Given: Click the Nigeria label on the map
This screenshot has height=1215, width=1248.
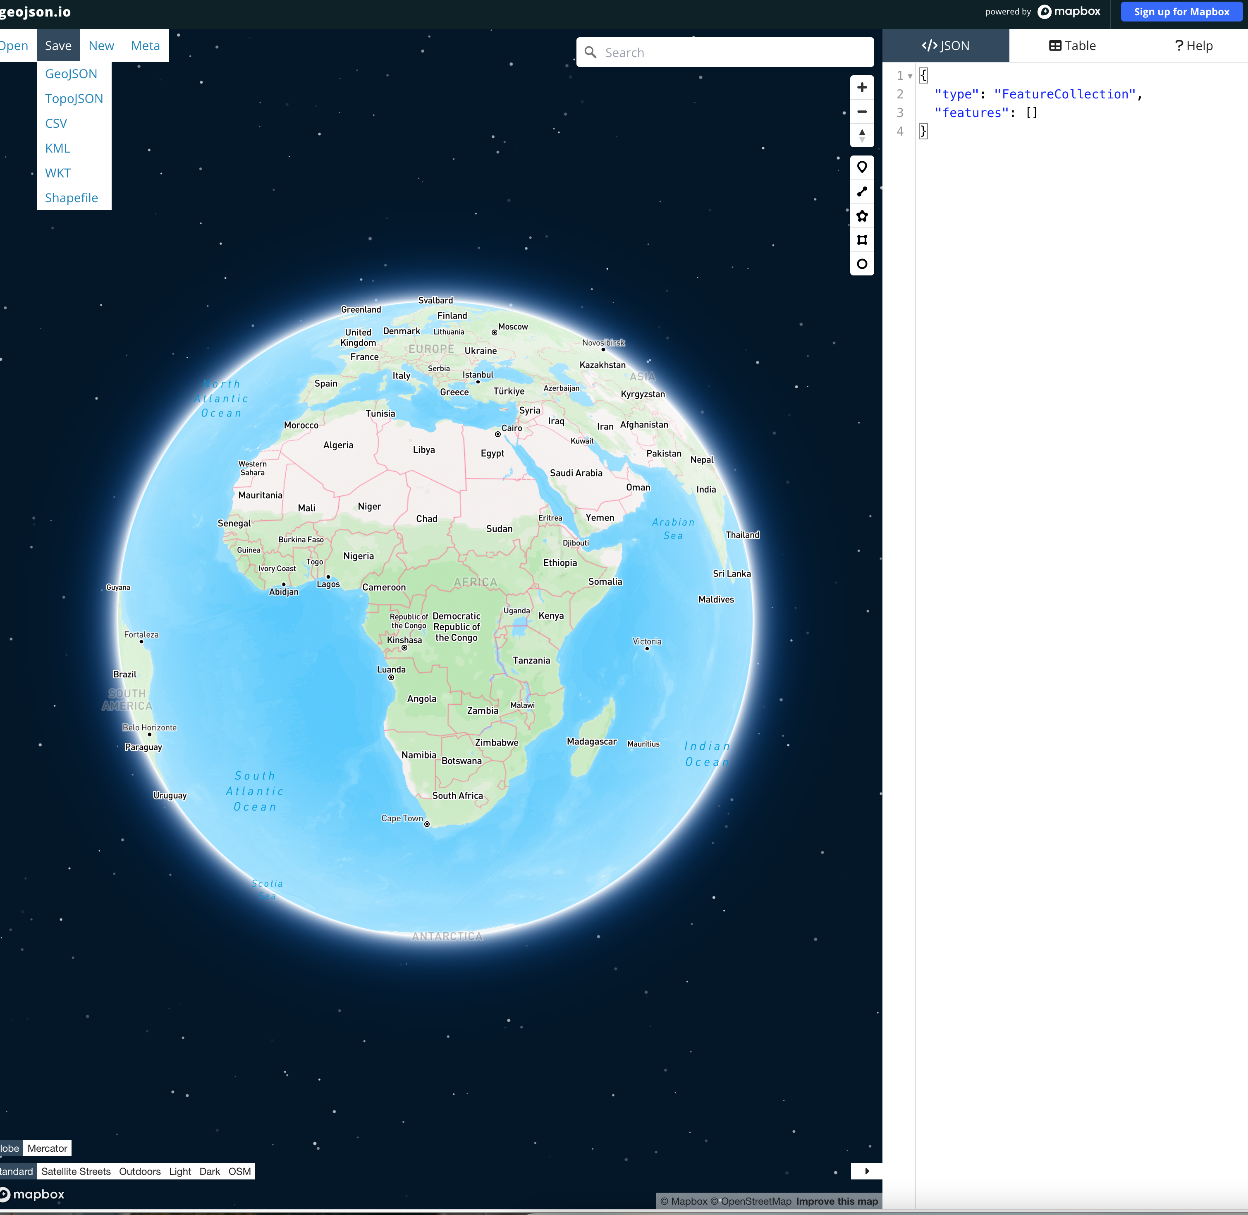Looking at the screenshot, I should coord(359,556).
